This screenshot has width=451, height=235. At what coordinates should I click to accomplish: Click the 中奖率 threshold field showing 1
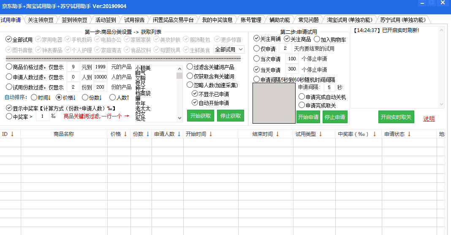43,116
